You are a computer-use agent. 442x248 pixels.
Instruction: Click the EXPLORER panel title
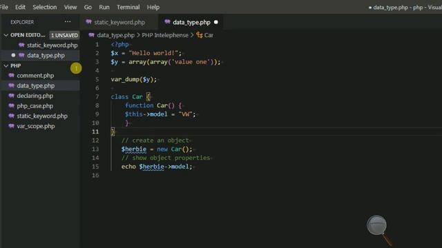[x=22, y=22]
